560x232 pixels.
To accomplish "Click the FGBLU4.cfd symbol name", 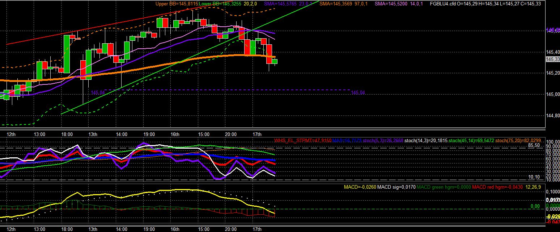I will click(x=442, y=4).
